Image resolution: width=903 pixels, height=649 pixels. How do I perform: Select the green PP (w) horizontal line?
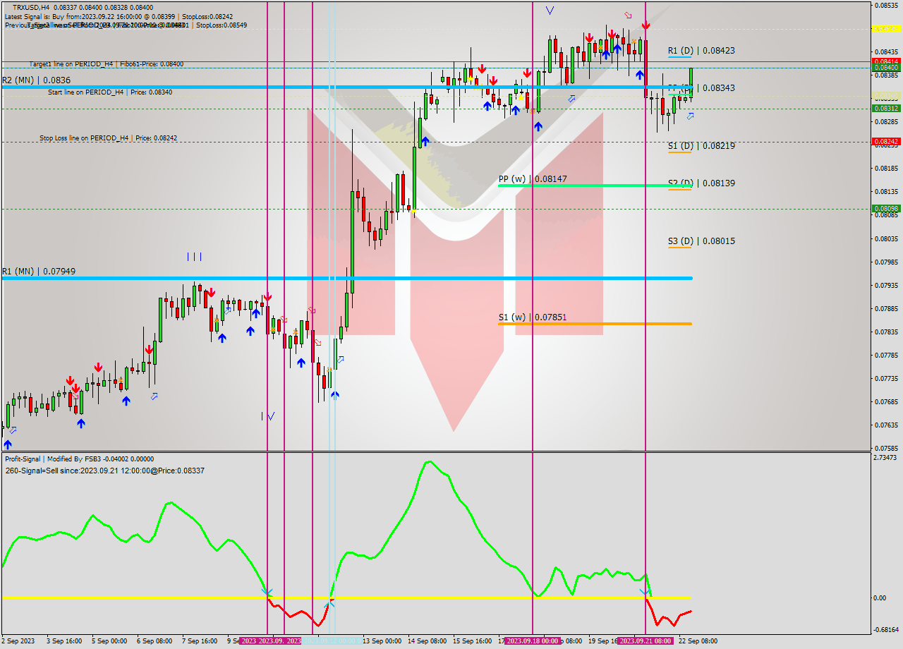tap(595, 186)
